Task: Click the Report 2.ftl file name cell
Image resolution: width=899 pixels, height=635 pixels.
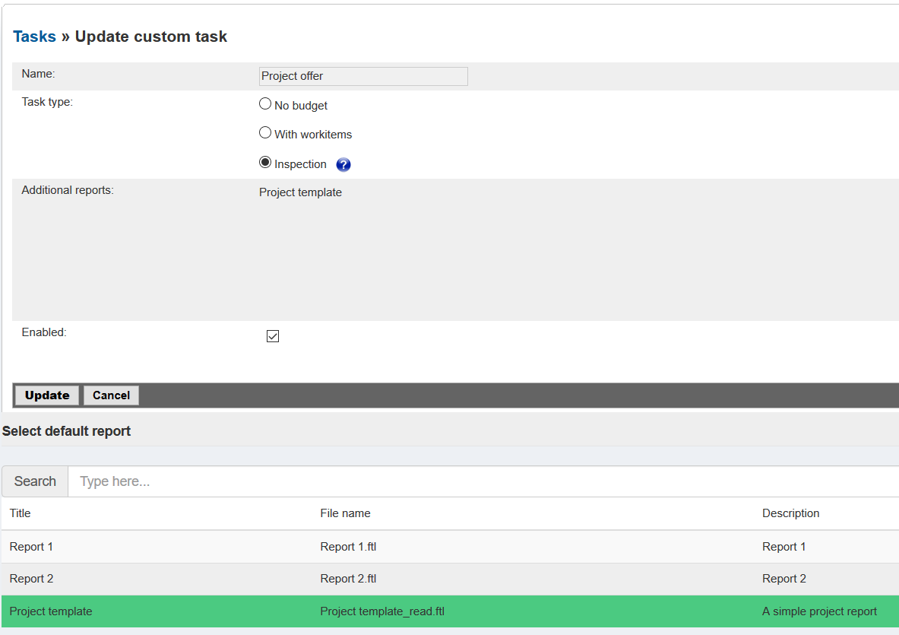Action: (348, 579)
